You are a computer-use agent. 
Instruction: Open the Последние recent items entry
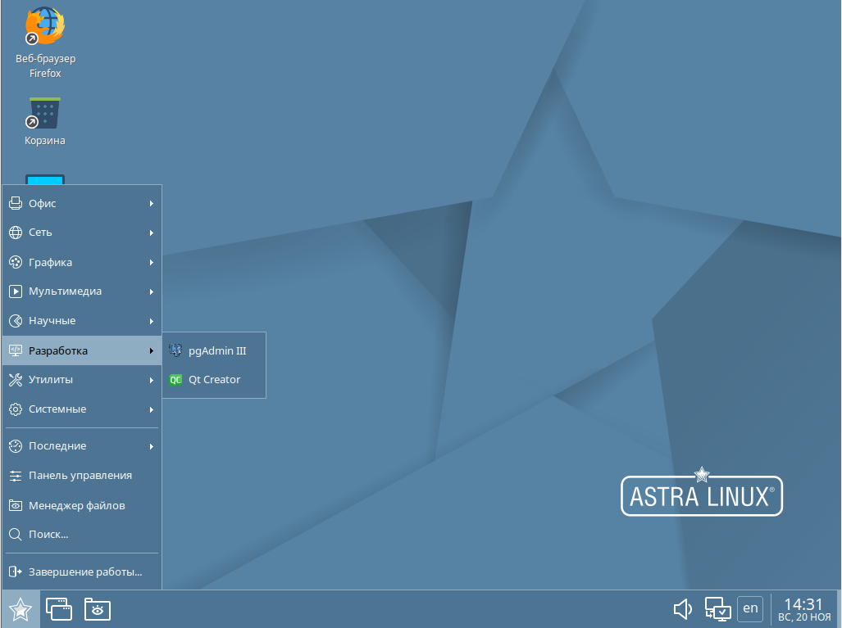pos(82,446)
